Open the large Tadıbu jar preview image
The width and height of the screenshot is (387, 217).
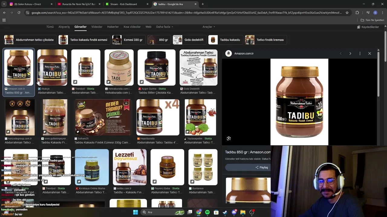299,102
